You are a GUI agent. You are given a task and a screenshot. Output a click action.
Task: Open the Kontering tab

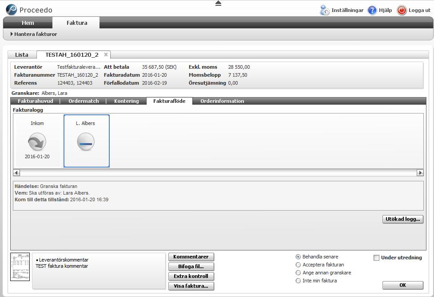click(x=127, y=101)
